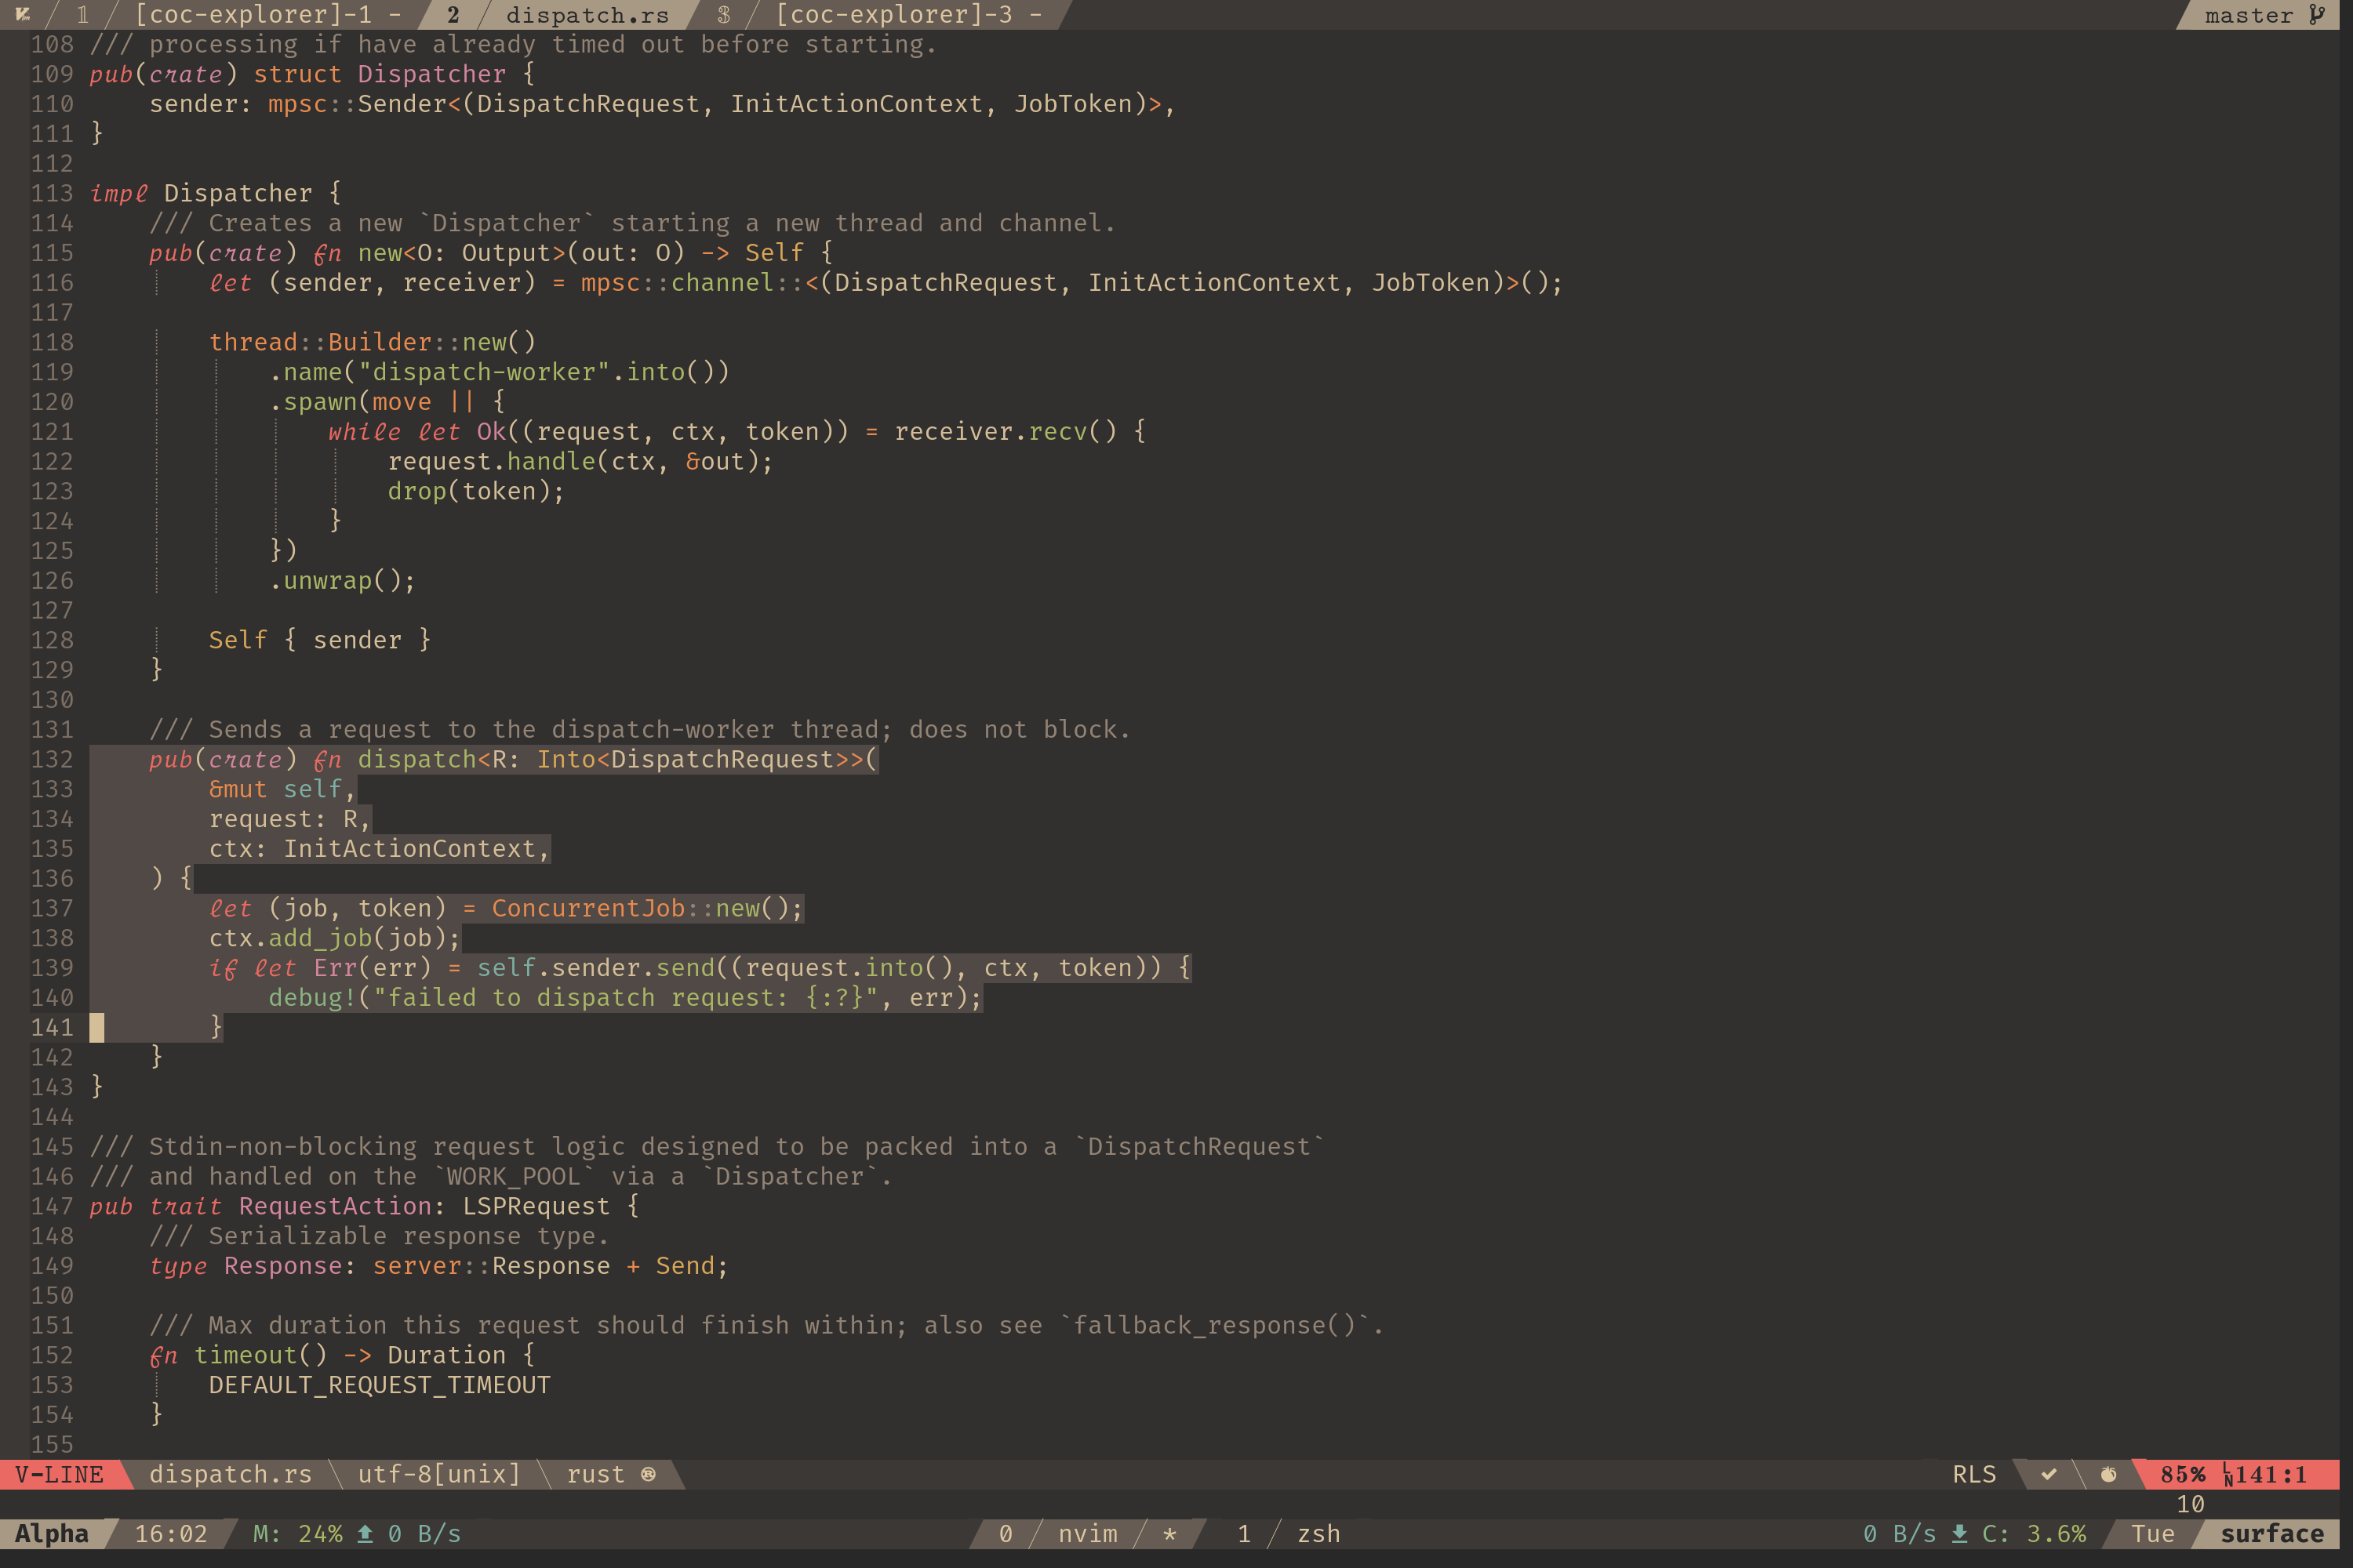Click dispatch.rs filename in the statusline
2353x1568 pixels.
(x=230, y=1474)
